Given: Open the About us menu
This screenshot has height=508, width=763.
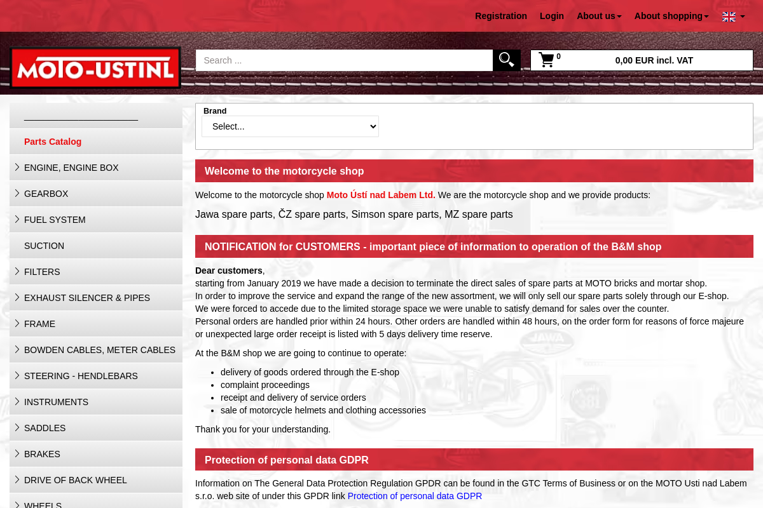Looking at the screenshot, I should pos(599,16).
